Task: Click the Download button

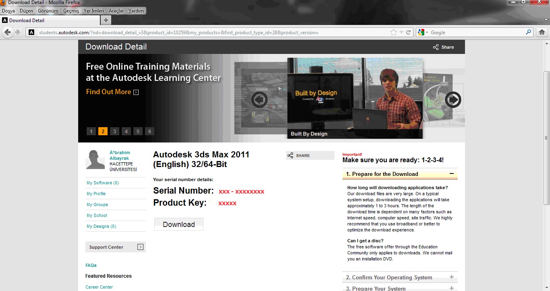Action: (x=179, y=225)
